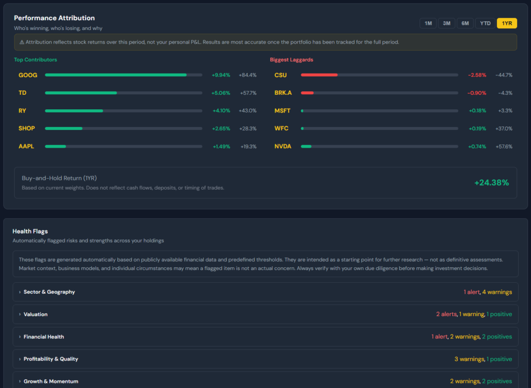Click the 2 alerts label under Valuation
Viewport: 531px width, 388px height.
tap(446, 314)
